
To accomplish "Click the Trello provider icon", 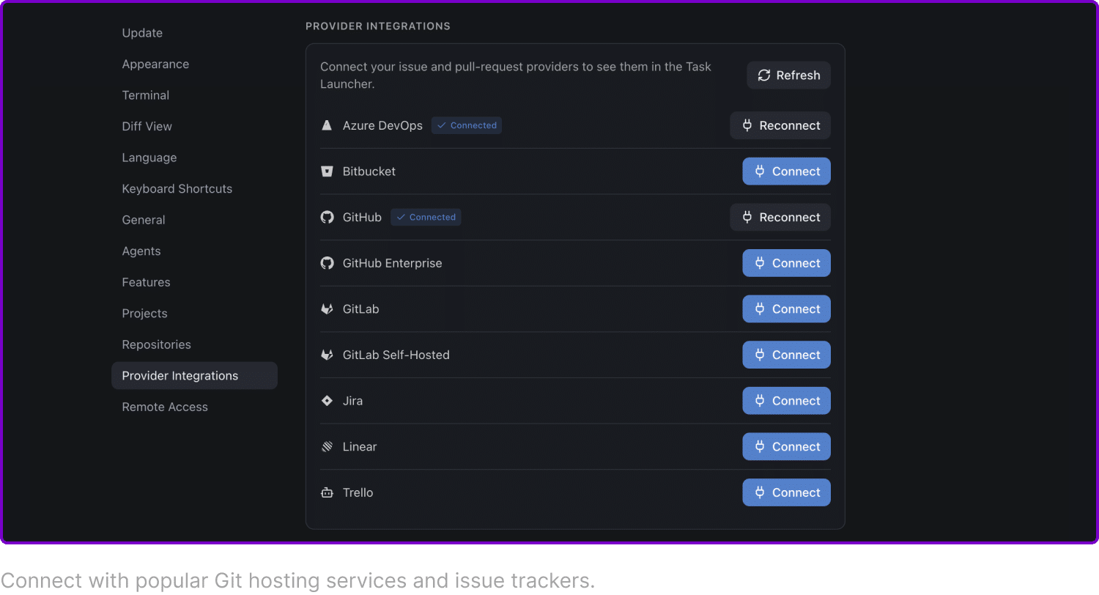I will [327, 492].
